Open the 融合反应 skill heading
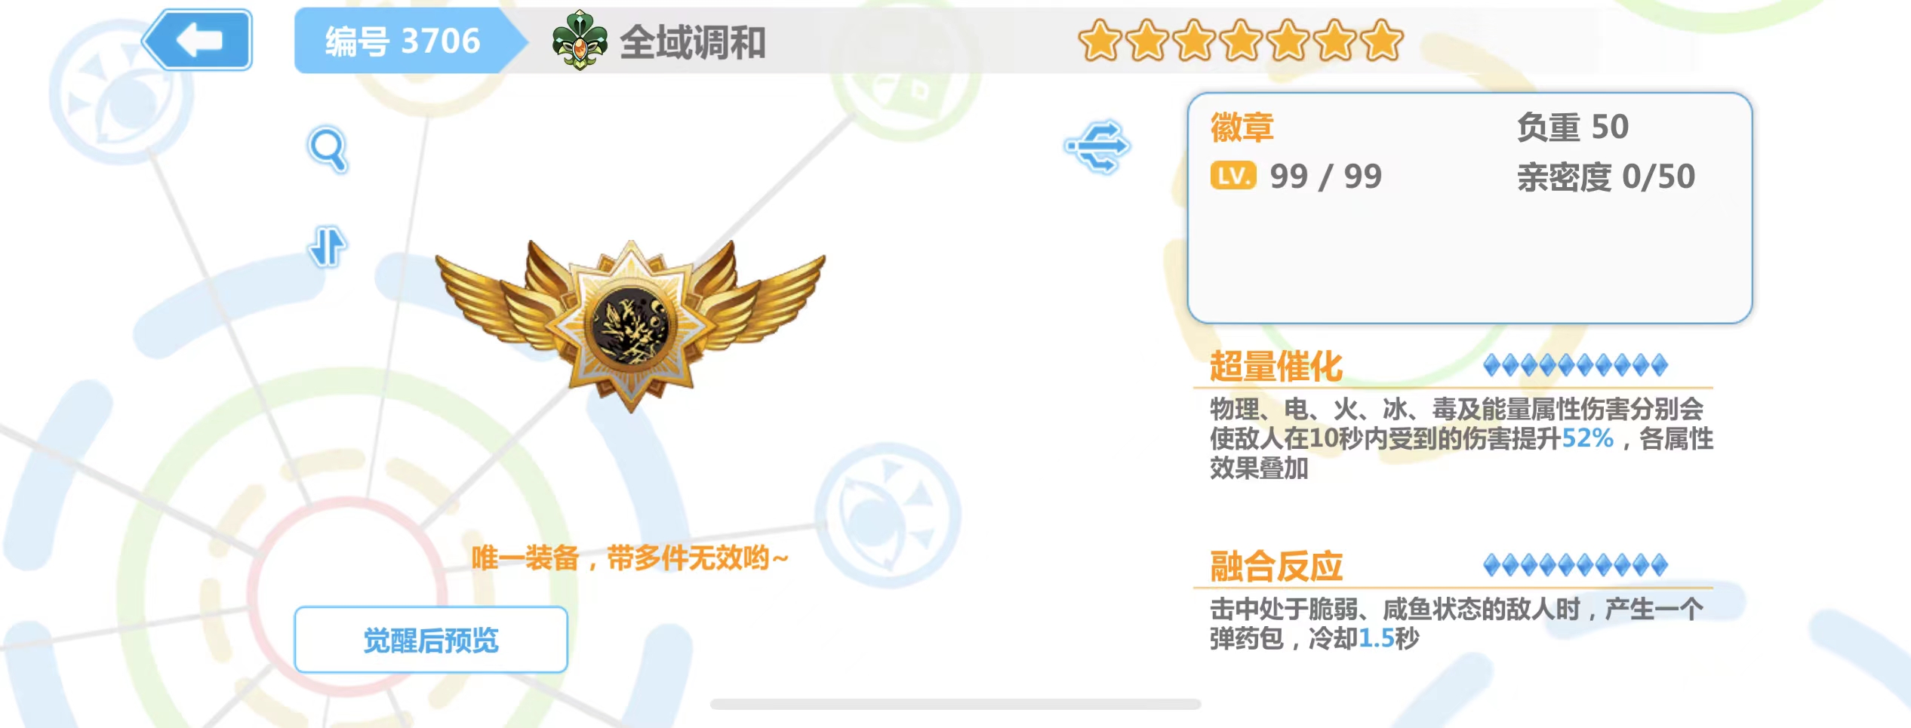 coord(1276,566)
